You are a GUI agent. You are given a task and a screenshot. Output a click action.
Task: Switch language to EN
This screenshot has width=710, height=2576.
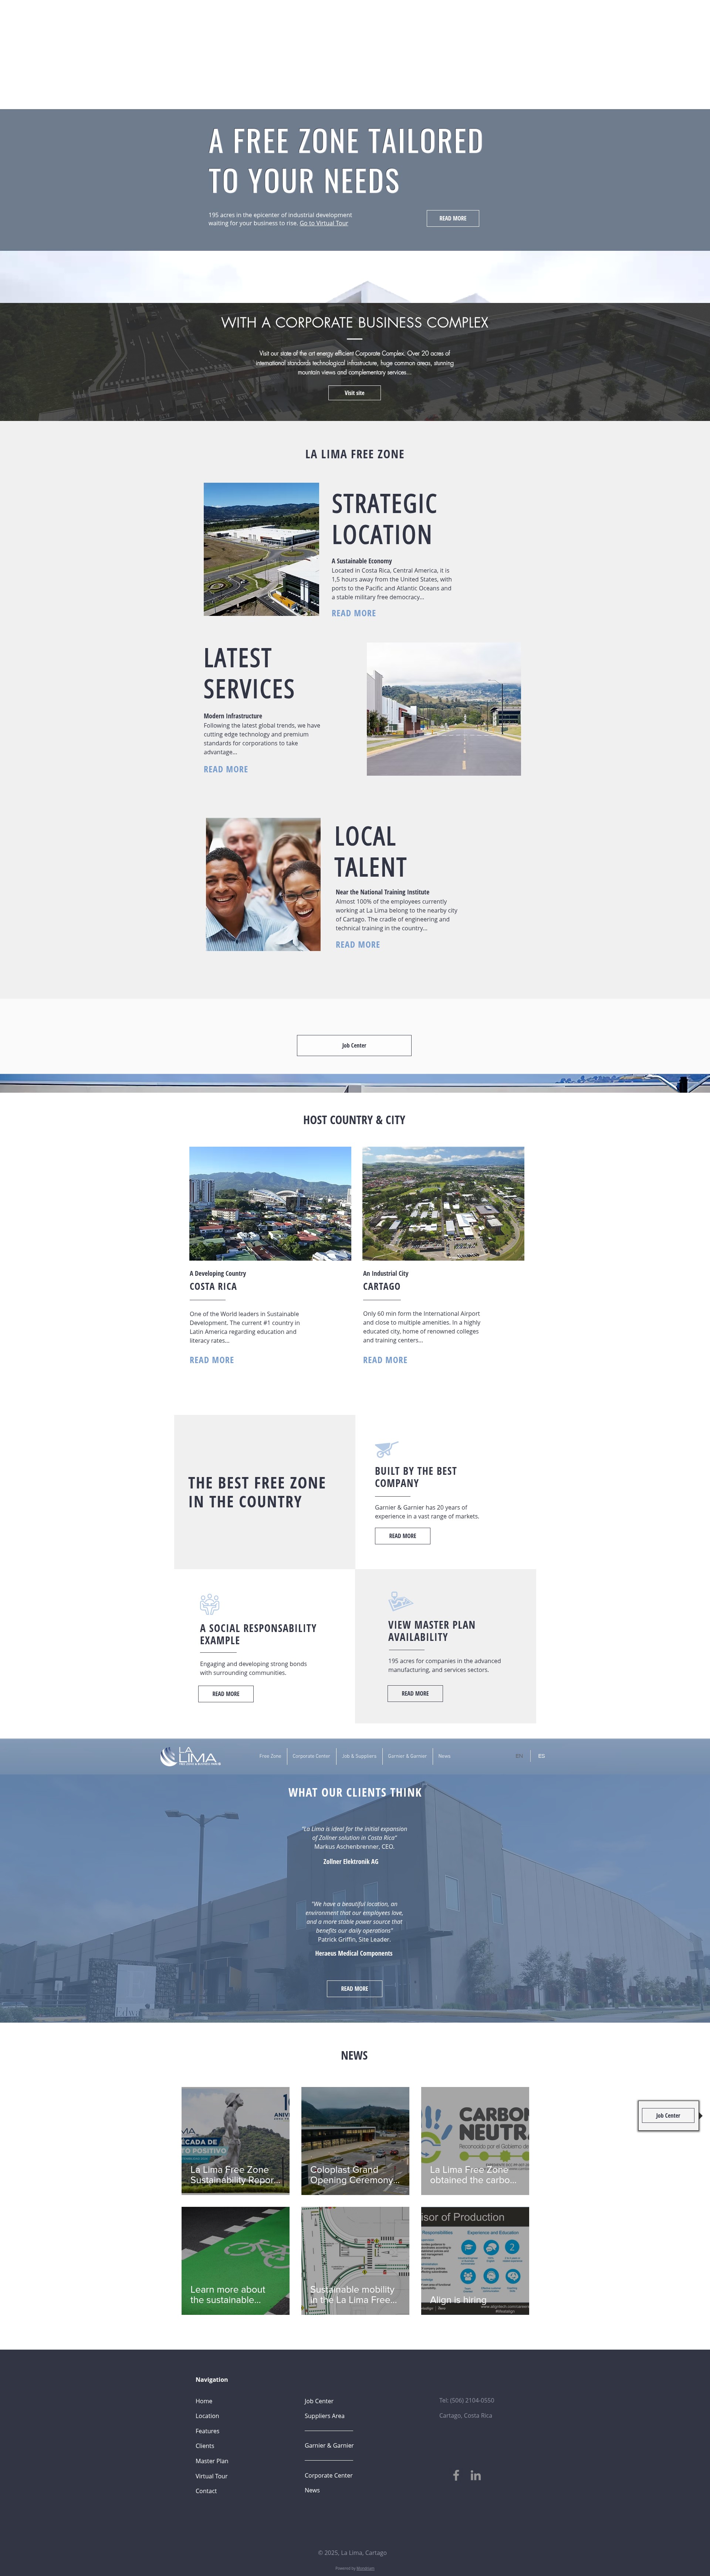(x=519, y=1756)
